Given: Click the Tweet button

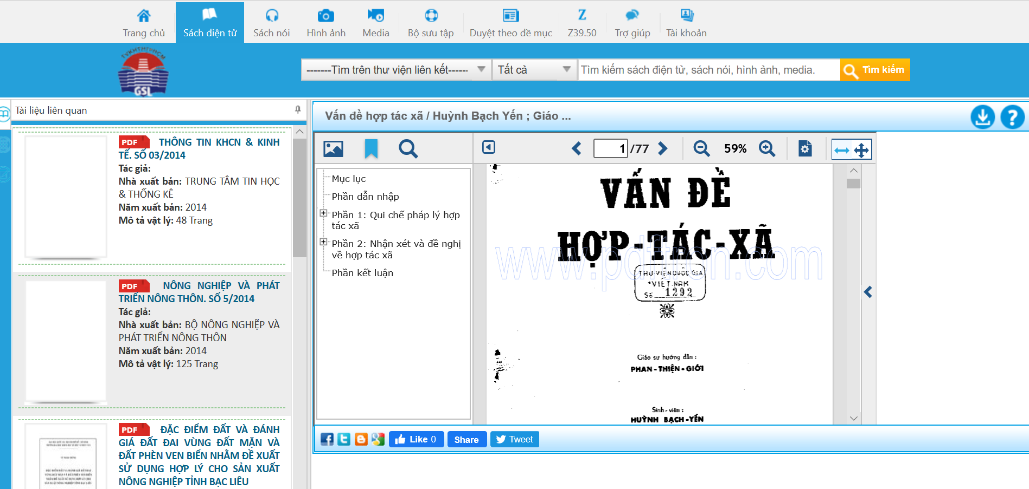Looking at the screenshot, I should click(514, 439).
